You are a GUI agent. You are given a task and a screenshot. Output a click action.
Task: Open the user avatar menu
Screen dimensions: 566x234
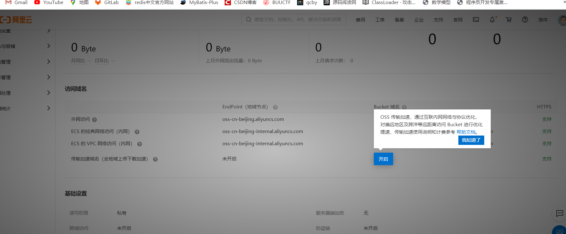point(562,20)
